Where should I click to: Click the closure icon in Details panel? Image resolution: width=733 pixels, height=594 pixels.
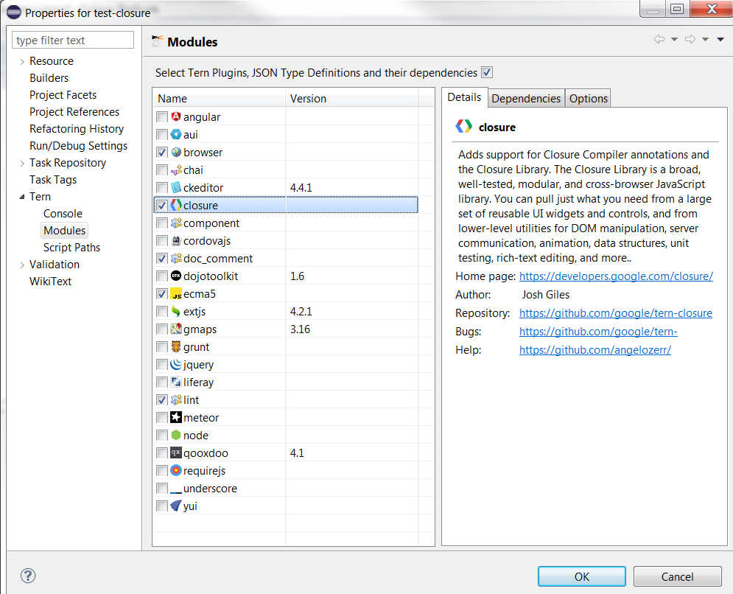(x=463, y=126)
